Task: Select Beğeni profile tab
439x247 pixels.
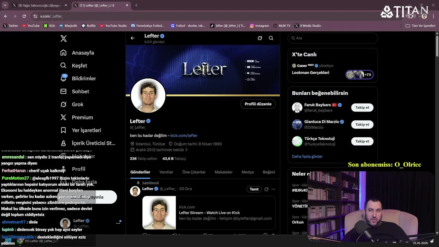Action: pyautogui.click(x=269, y=172)
